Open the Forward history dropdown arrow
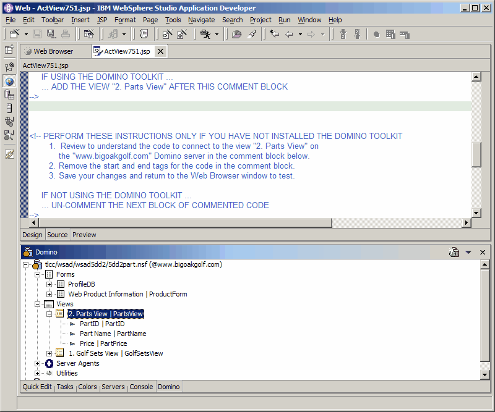This screenshot has width=495, height=412. click(322, 34)
